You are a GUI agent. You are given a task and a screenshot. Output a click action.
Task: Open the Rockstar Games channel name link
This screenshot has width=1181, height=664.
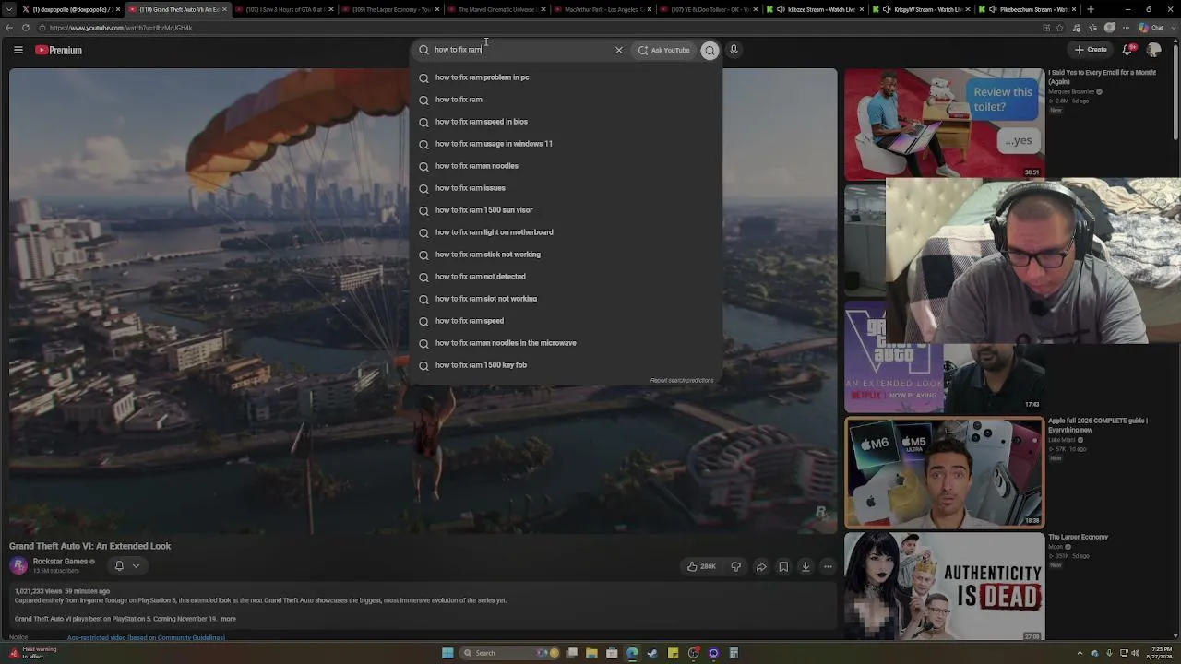[60, 561]
